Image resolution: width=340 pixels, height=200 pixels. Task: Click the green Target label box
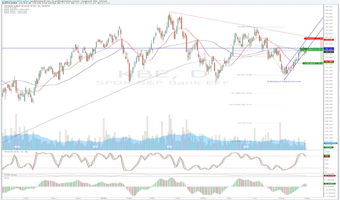(313, 63)
